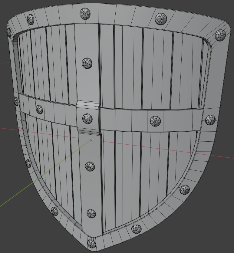This screenshot has height=253, width=234.
Task: Select the rivet at the shield's bottom tip
Action: [x=91, y=244]
